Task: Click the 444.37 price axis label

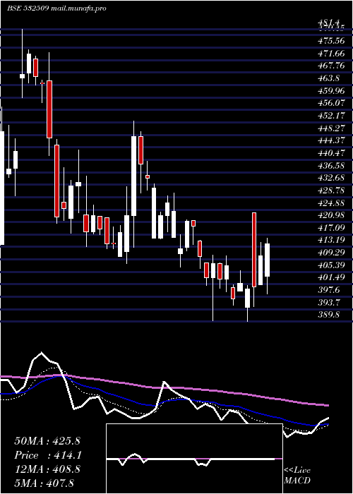Action: (331, 140)
